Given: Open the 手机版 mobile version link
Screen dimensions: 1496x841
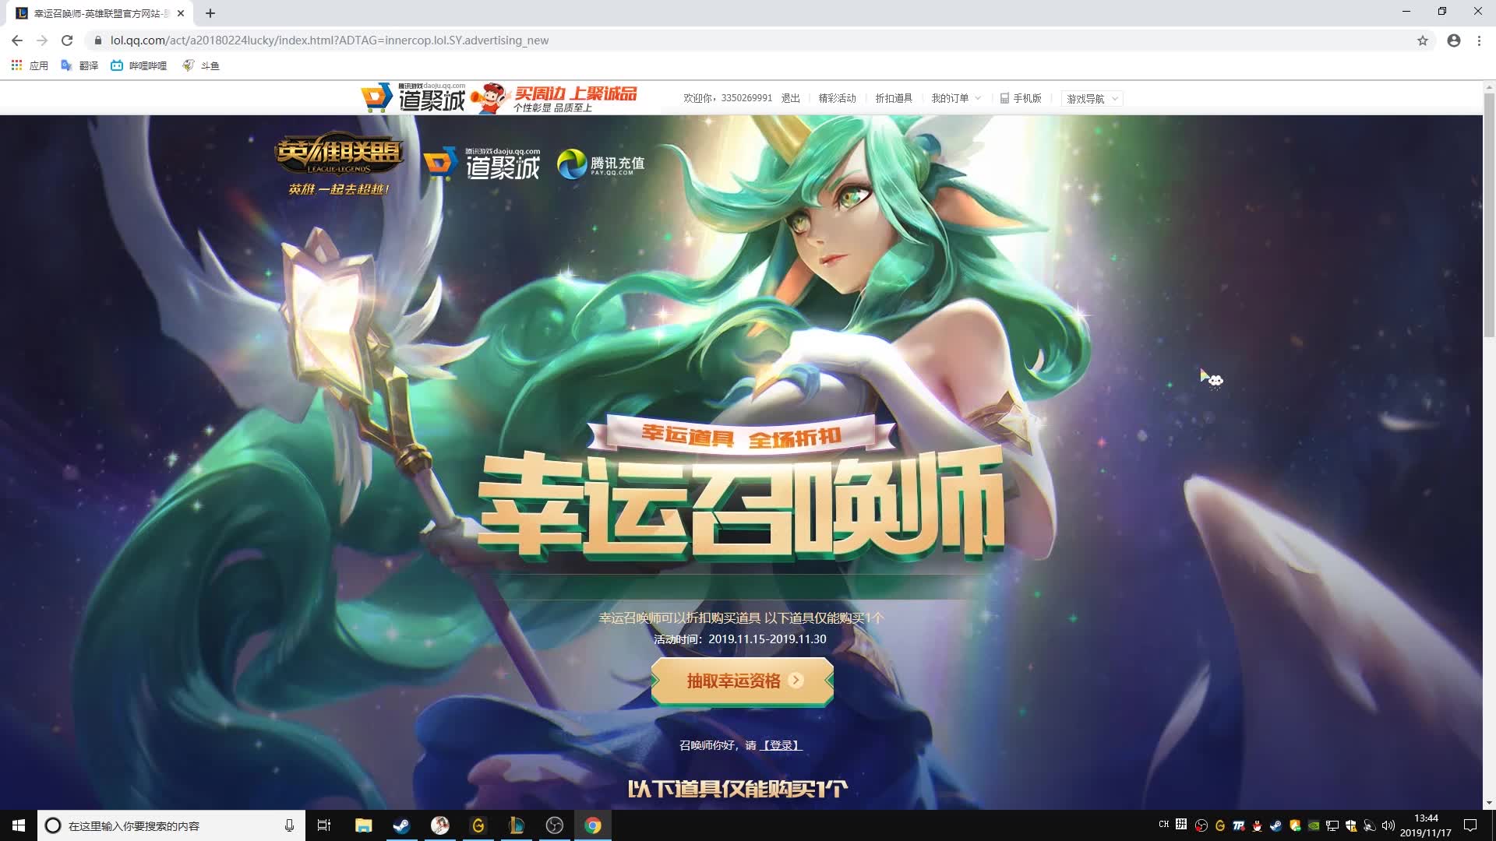Looking at the screenshot, I should tap(1021, 98).
